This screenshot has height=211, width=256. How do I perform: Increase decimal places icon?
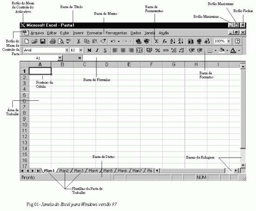click(x=174, y=50)
